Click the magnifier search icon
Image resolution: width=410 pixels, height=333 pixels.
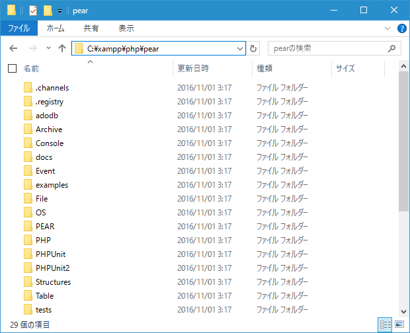pos(391,48)
